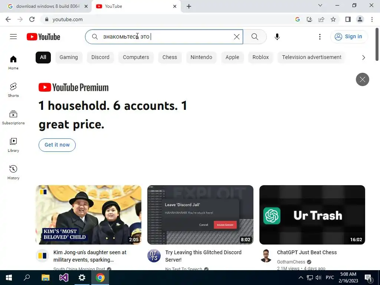380x285 pixels.
Task: Open the notification center icon
Action: coord(368,278)
